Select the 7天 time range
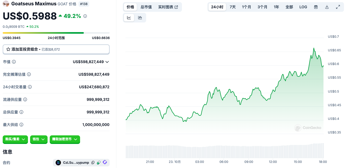 click(232, 7)
